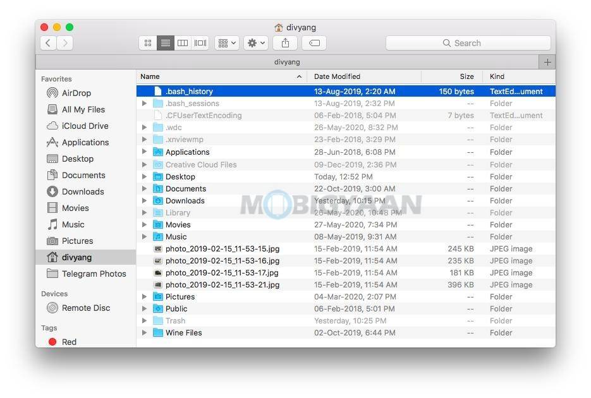Switch to icon view

[x=147, y=42]
